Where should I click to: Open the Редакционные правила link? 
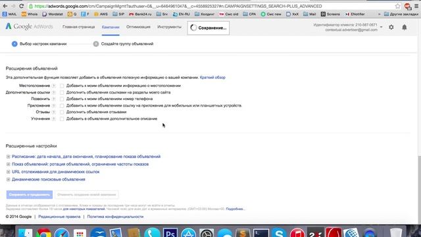[x=59, y=217]
